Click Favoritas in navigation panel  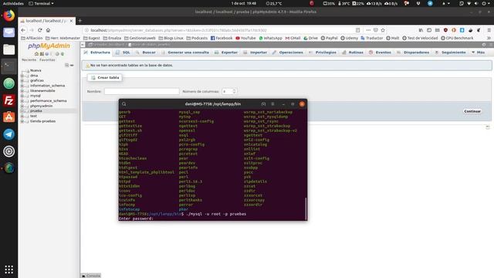point(47,60)
